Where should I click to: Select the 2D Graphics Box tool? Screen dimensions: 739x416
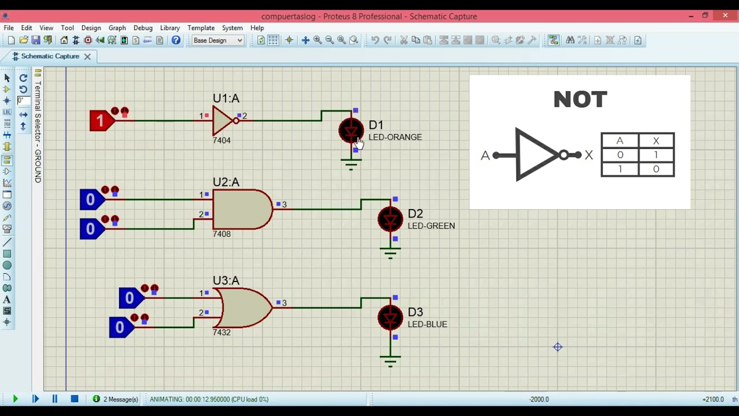[7, 254]
